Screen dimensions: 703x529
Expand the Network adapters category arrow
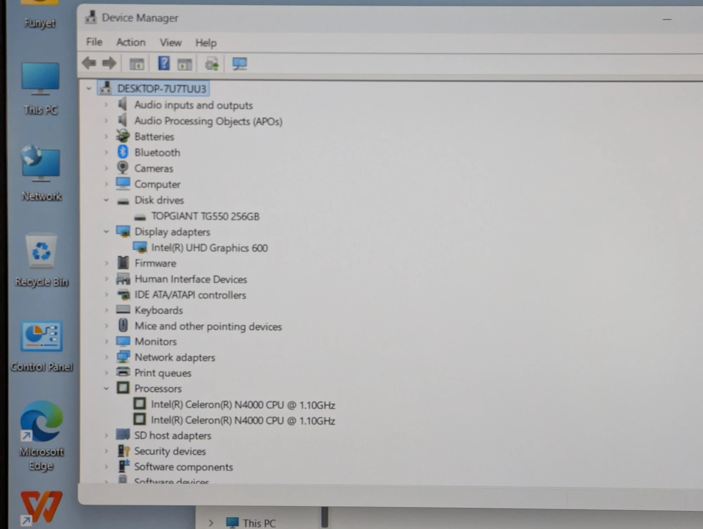(x=106, y=357)
